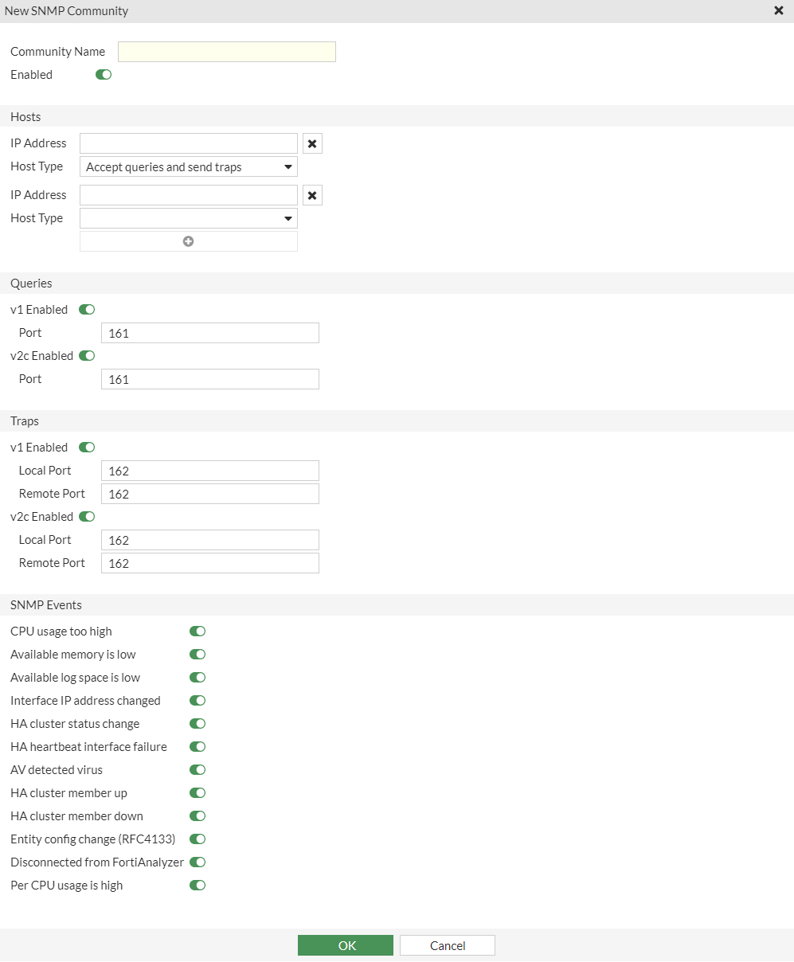
Task: Toggle HA cluster status change event
Action: click(x=198, y=724)
